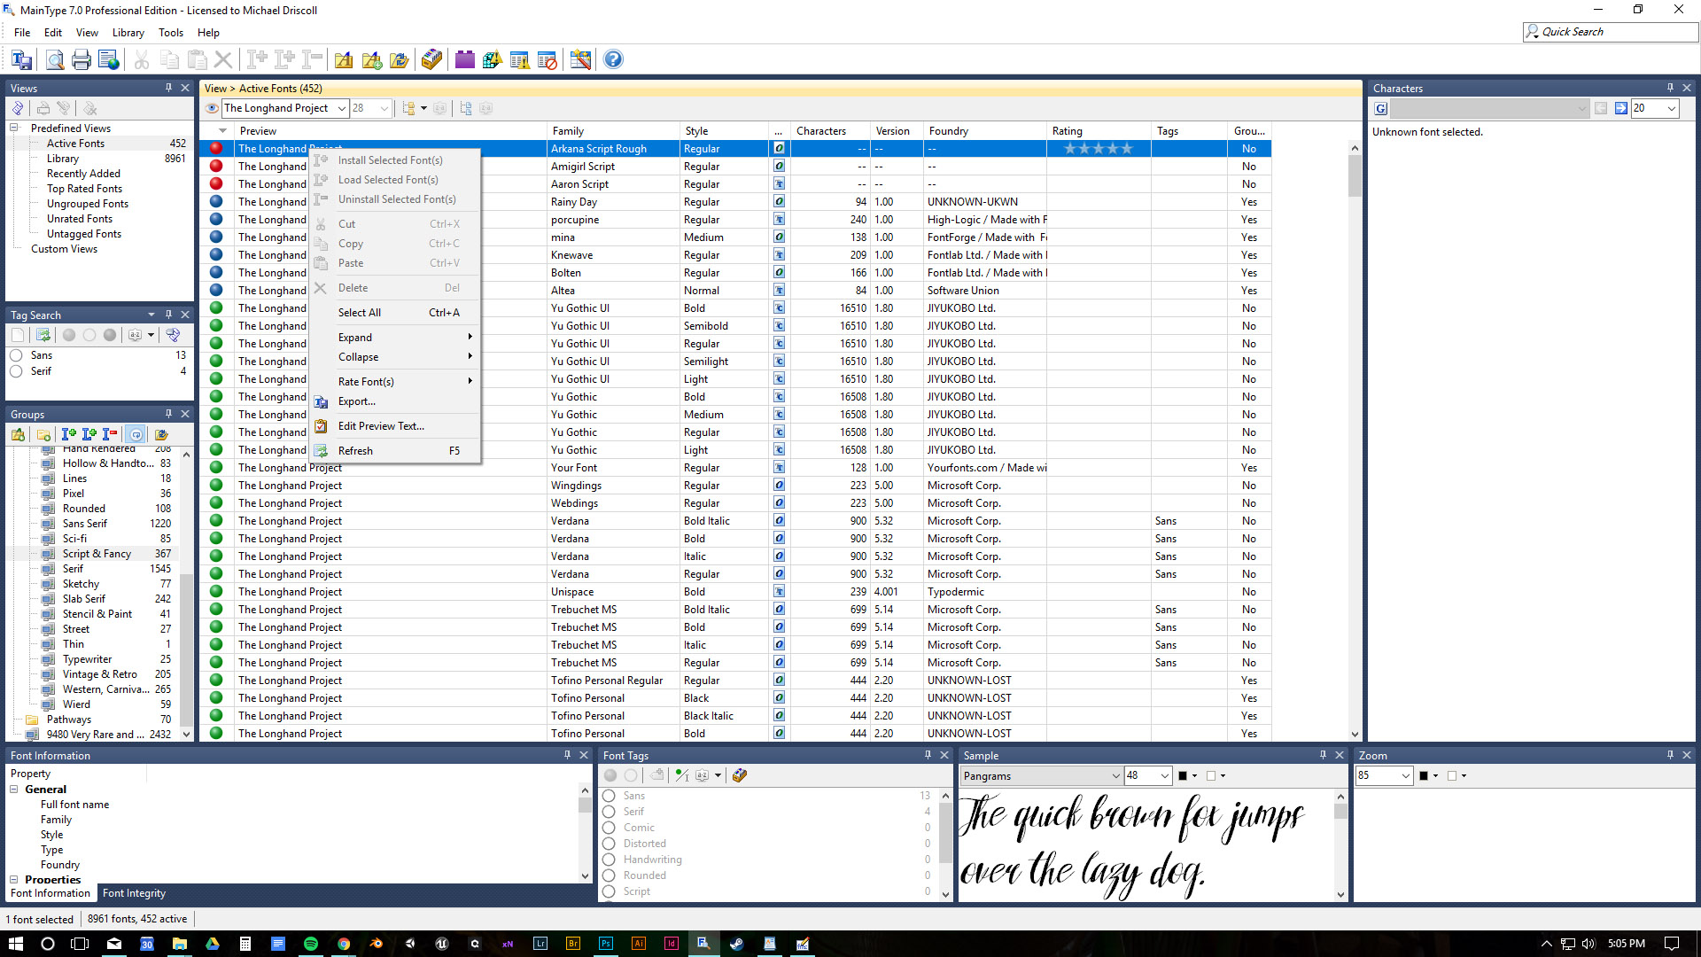The width and height of the screenshot is (1701, 957).
Task: Click the Font Information tab
Action: point(49,892)
